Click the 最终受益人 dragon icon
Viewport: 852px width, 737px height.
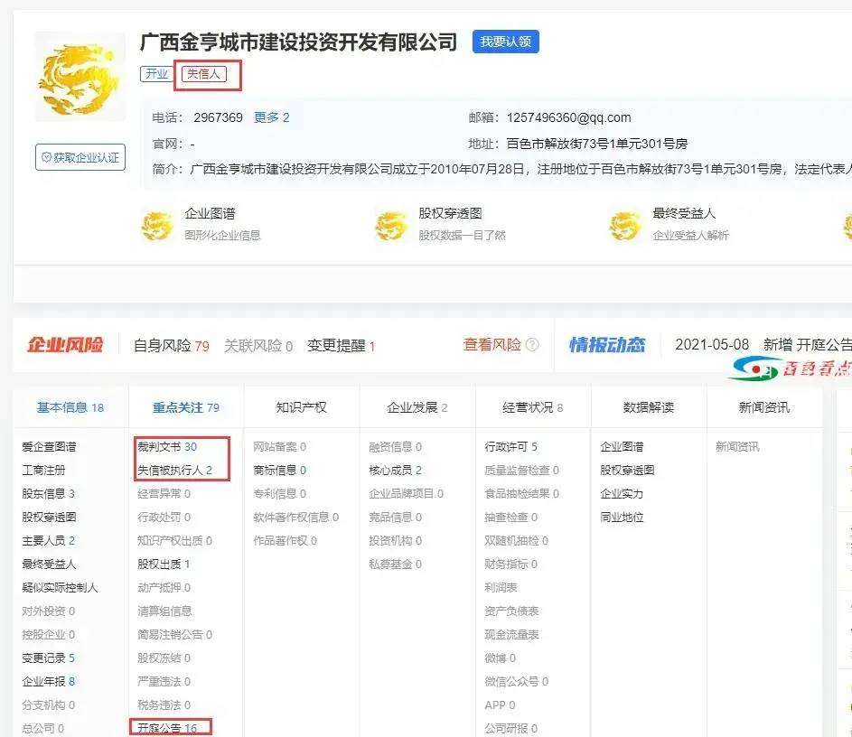tap(625, 226)
